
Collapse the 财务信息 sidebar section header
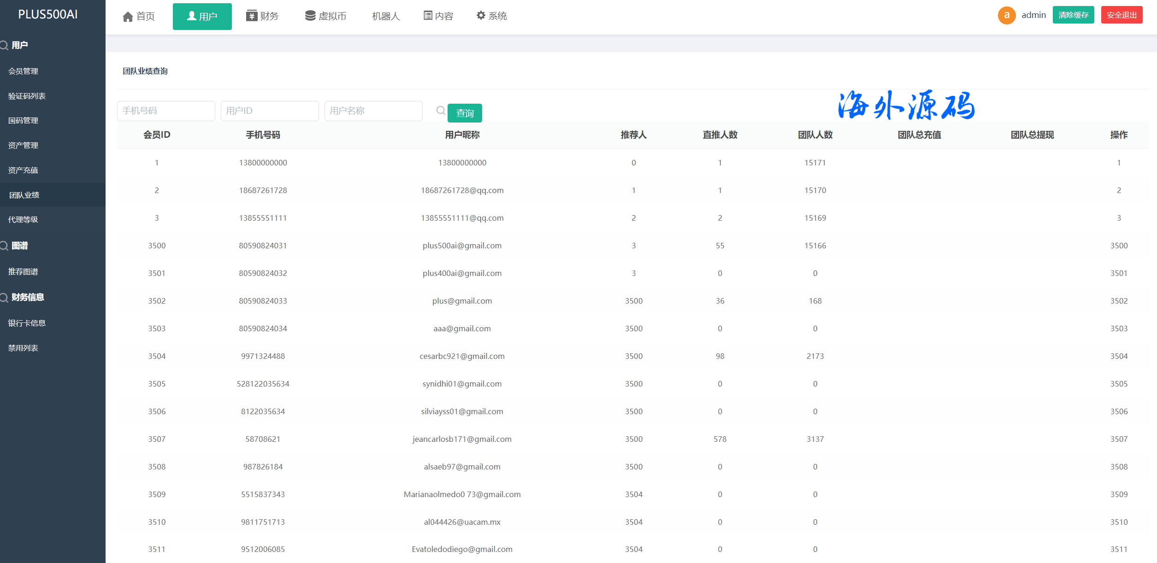coord(28,297)
